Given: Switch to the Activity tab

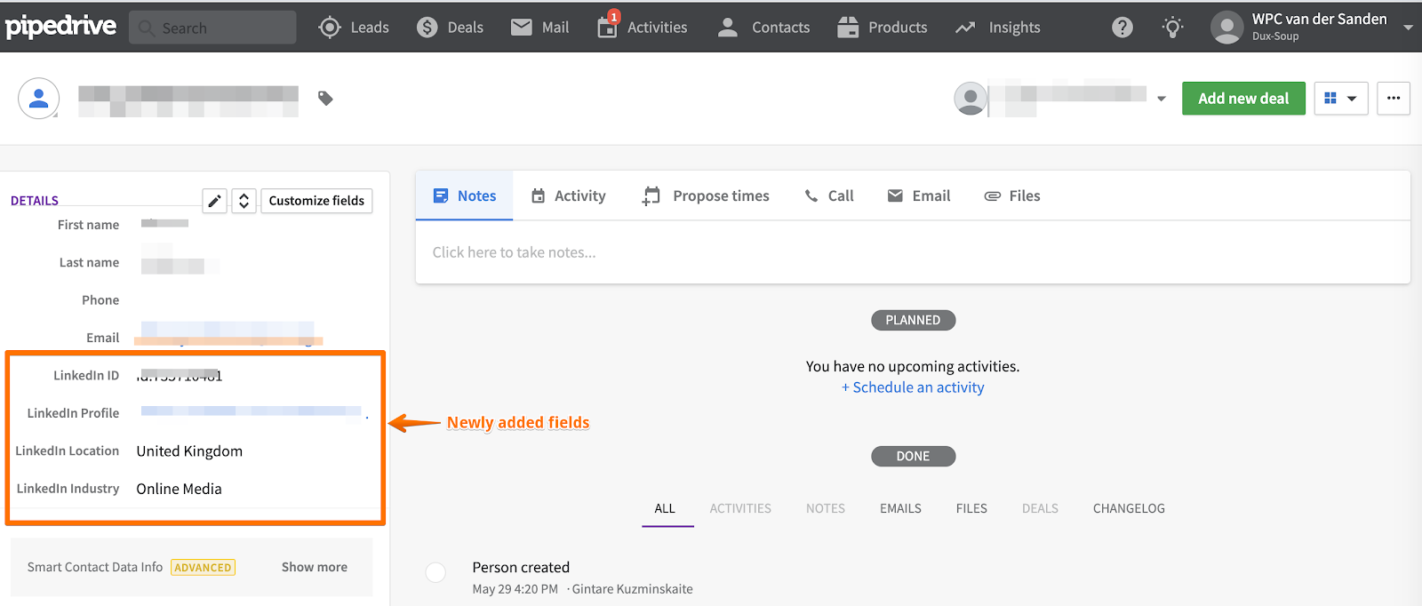Looking at the screenshot, I should tap(568, 195).
